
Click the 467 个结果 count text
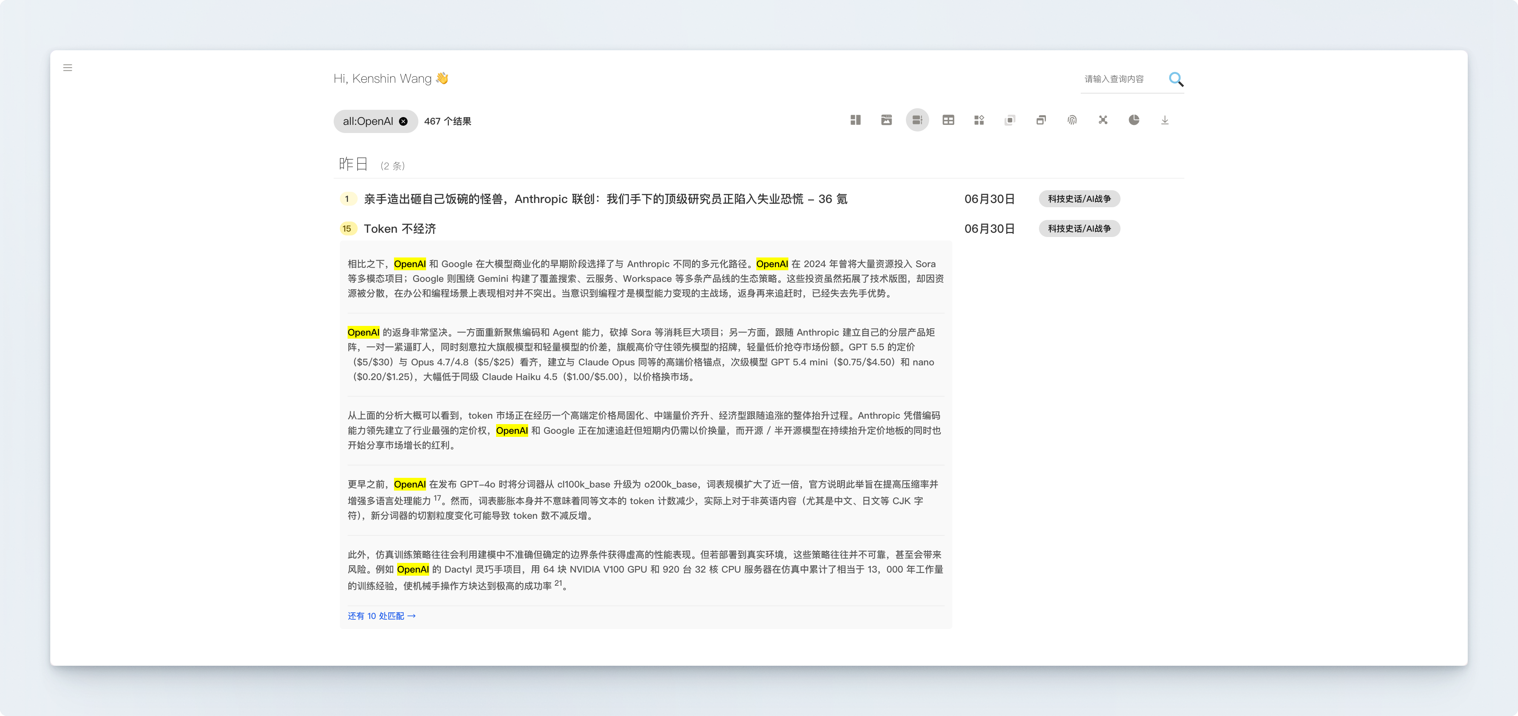447,121
